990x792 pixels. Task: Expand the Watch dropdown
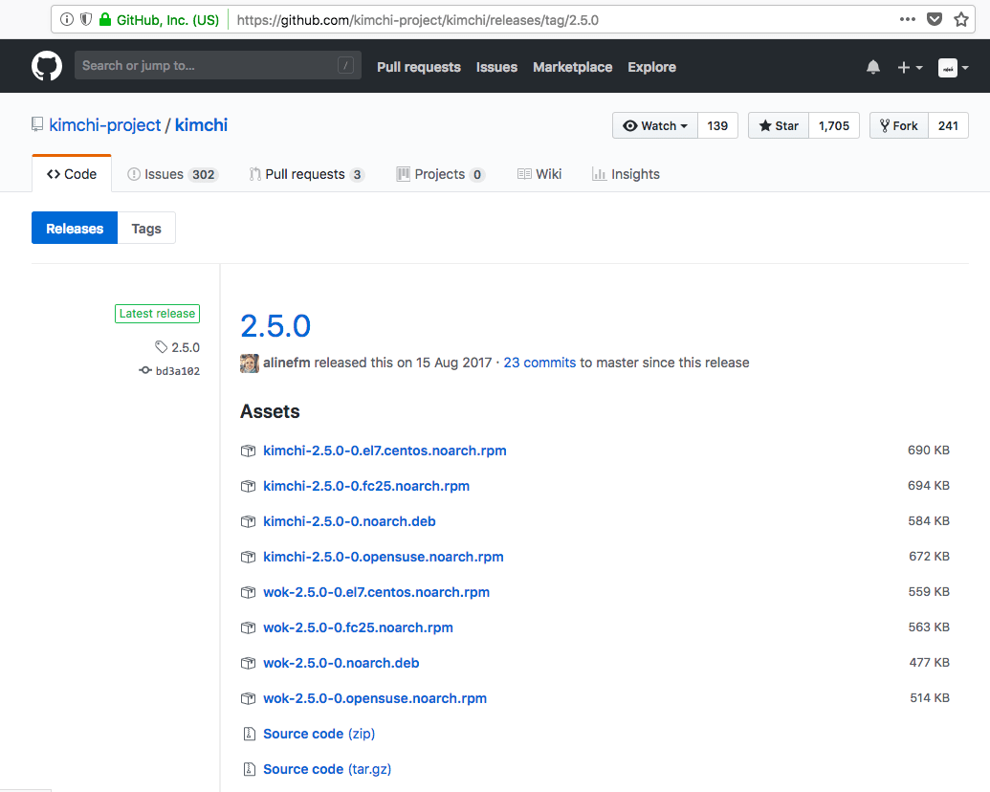655,126
